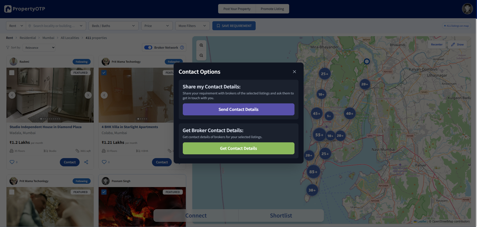Screen dimensions: 477x227
Task: Click the Recenter map button
Action: 437,44
